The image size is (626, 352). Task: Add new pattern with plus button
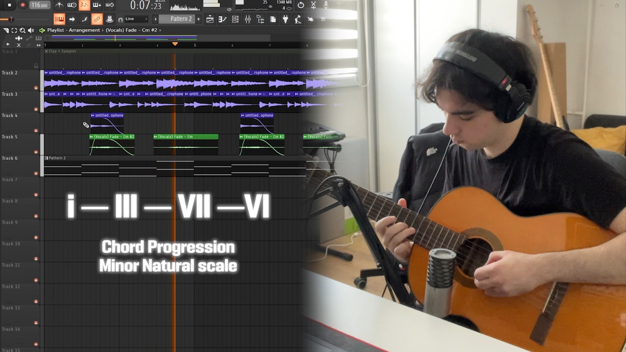click(x=199, y=19)
